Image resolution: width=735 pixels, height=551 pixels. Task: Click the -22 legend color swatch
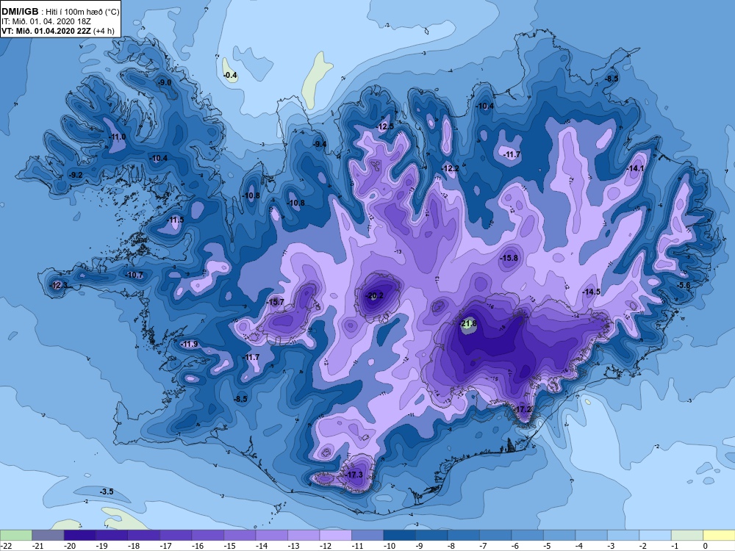[x=16, y=536]
